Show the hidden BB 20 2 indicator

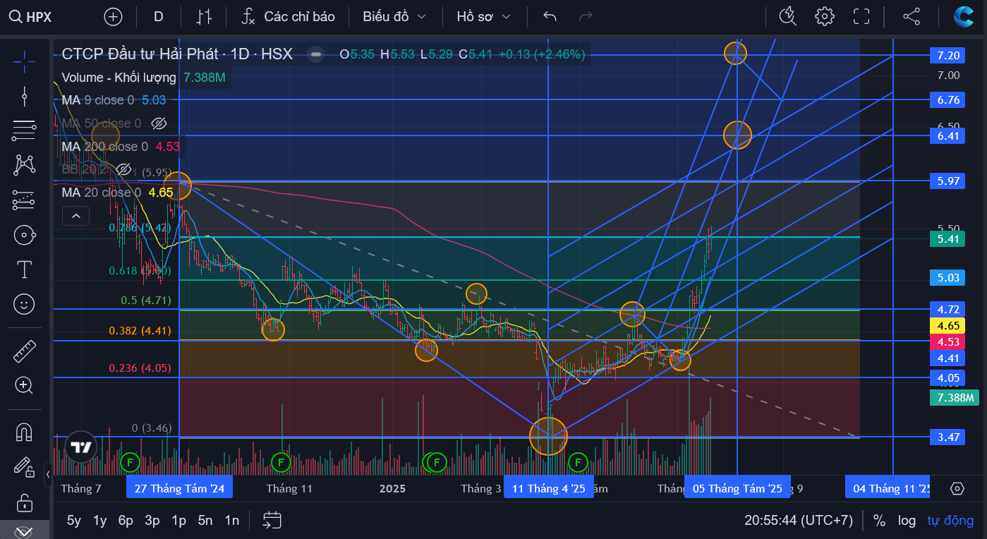123,170
